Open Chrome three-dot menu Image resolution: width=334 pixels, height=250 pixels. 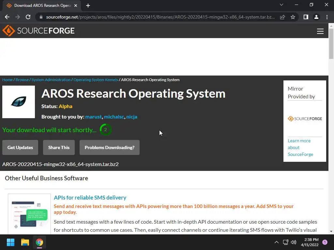[327, 17]
